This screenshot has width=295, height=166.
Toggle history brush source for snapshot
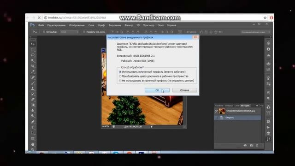click(216, 111)
